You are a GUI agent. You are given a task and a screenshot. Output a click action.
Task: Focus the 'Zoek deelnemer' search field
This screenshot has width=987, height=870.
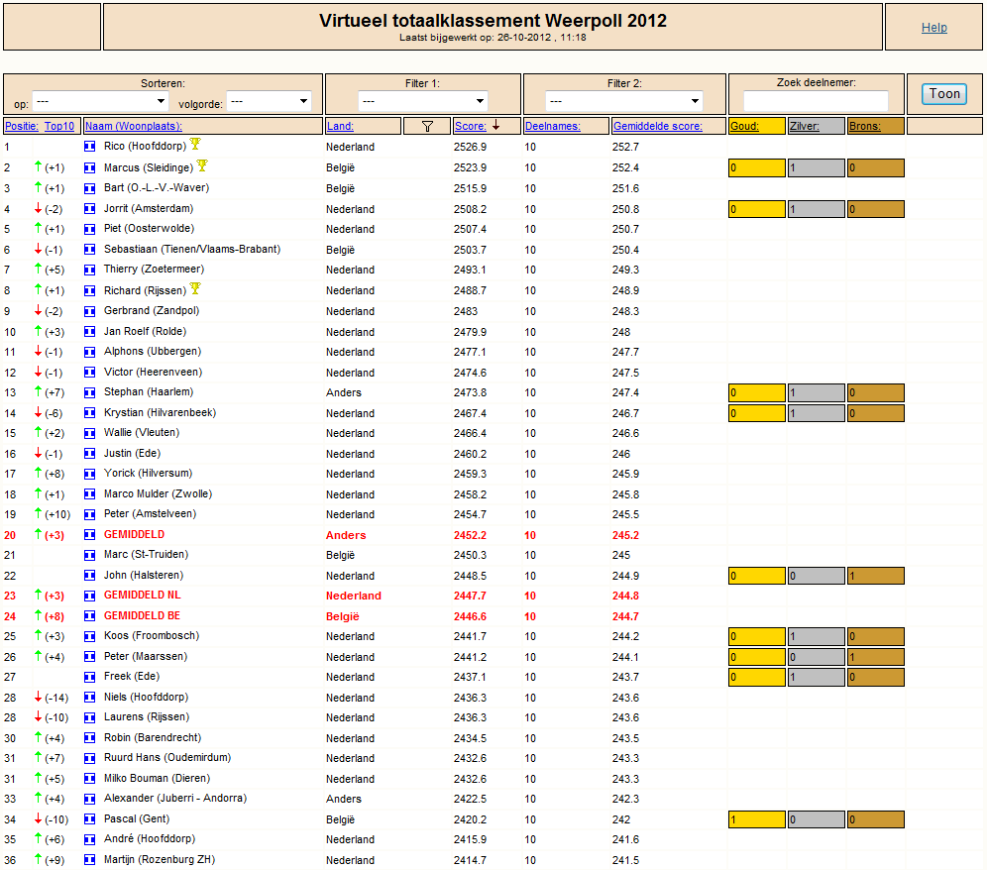pos(816,101)
